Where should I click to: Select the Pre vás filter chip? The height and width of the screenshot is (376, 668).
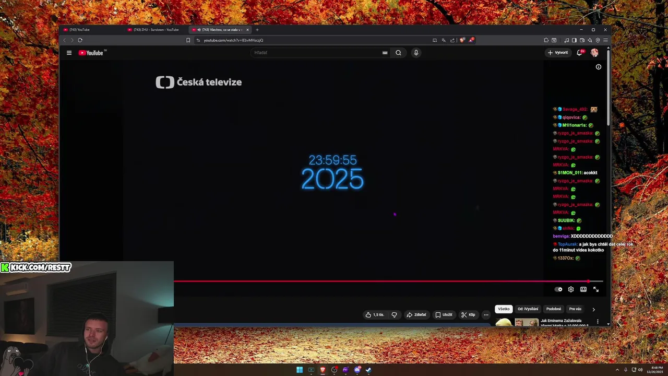point(575,309)
